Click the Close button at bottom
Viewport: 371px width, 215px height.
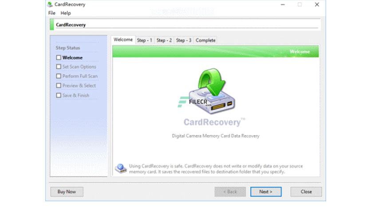click(306, 191)
